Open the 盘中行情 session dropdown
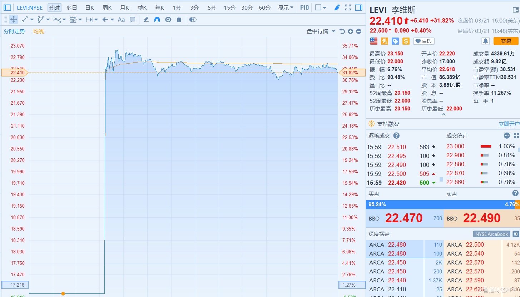Screen dimensions: 520x297 pyautogui.click(x=321, y=31)
